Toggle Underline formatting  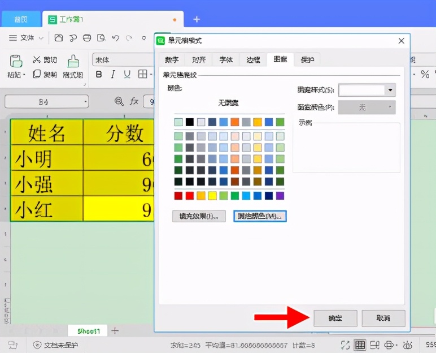coord(127,74)
